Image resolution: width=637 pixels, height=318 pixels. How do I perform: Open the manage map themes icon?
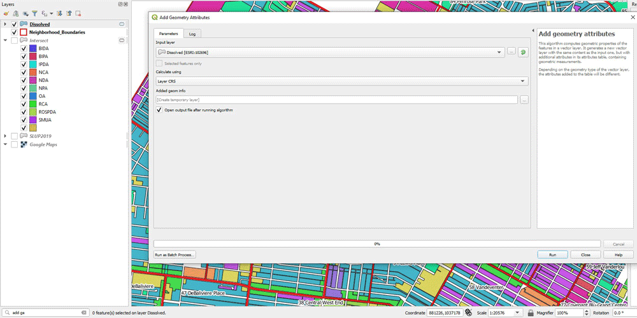(25, 13)
